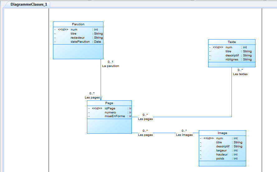Click the "Les textes" role label
The image size is (277, 172).
240,74
